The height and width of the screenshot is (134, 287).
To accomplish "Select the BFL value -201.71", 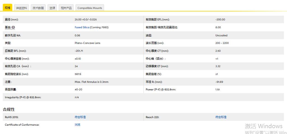I will (79, 51).
